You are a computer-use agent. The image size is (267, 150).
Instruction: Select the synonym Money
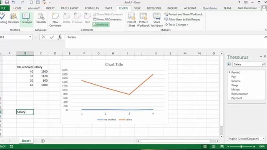pyautogui.click(x=235, y=90)
